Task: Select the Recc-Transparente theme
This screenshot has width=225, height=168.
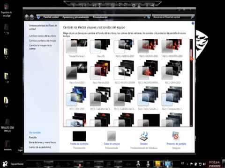Action: 172,98
